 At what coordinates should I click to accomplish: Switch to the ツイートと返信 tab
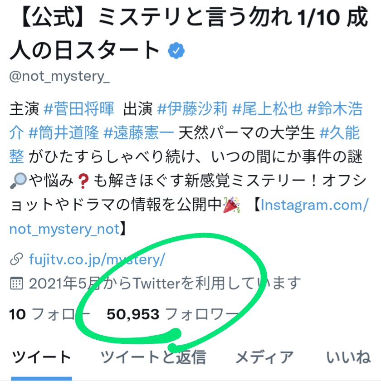click(153, 357)
